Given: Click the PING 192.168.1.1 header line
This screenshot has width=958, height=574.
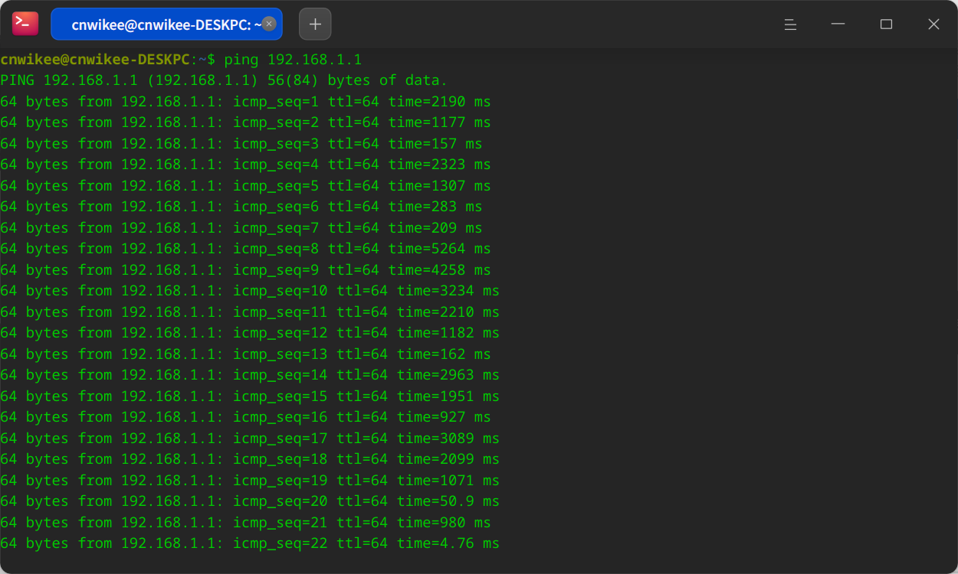Looking at the screenshot, I should click(x=224, y=80).
